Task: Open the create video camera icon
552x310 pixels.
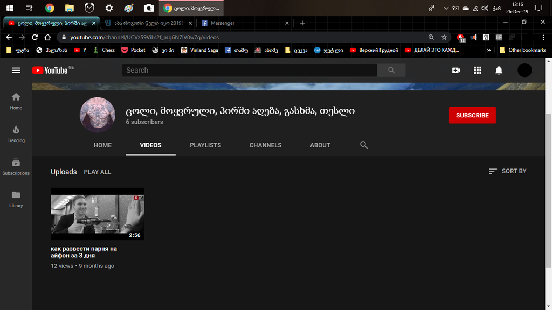Action: pos(456,71)
